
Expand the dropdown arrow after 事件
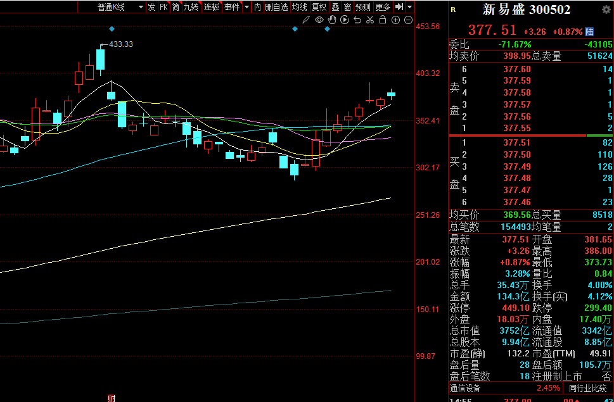point(246,7)
